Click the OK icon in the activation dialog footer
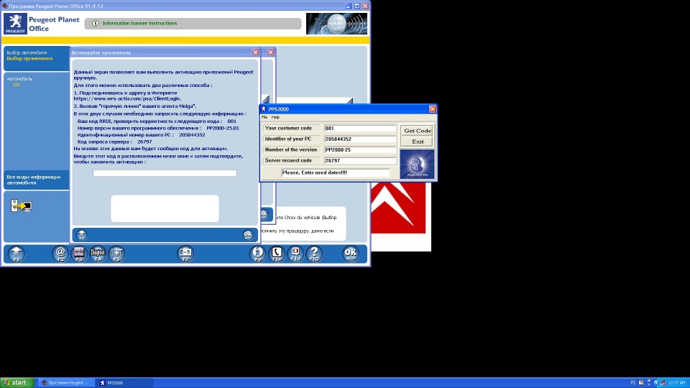 (248, 234)
